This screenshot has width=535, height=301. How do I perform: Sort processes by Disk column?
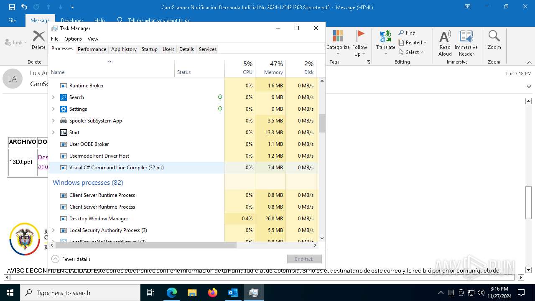[x=301, y=68]
